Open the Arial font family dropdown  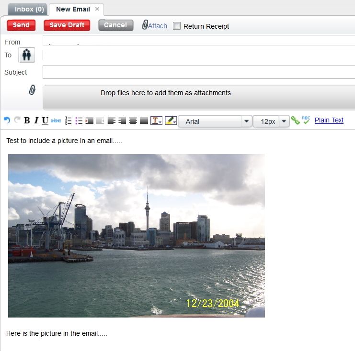[x=247, y=121]
